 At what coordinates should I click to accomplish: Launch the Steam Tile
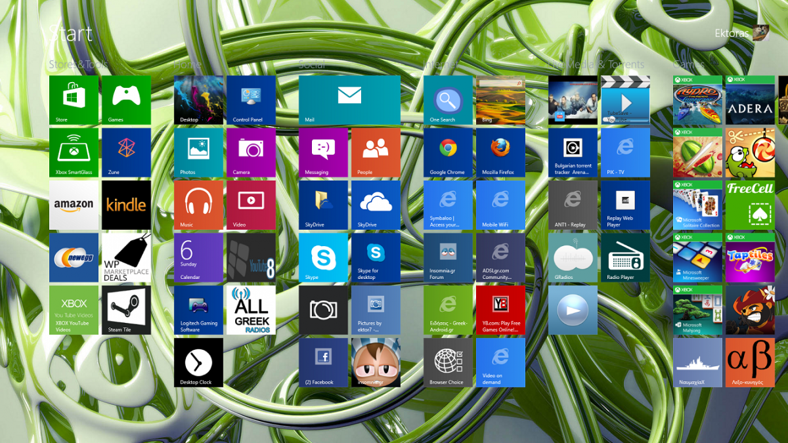coord(126,310)
